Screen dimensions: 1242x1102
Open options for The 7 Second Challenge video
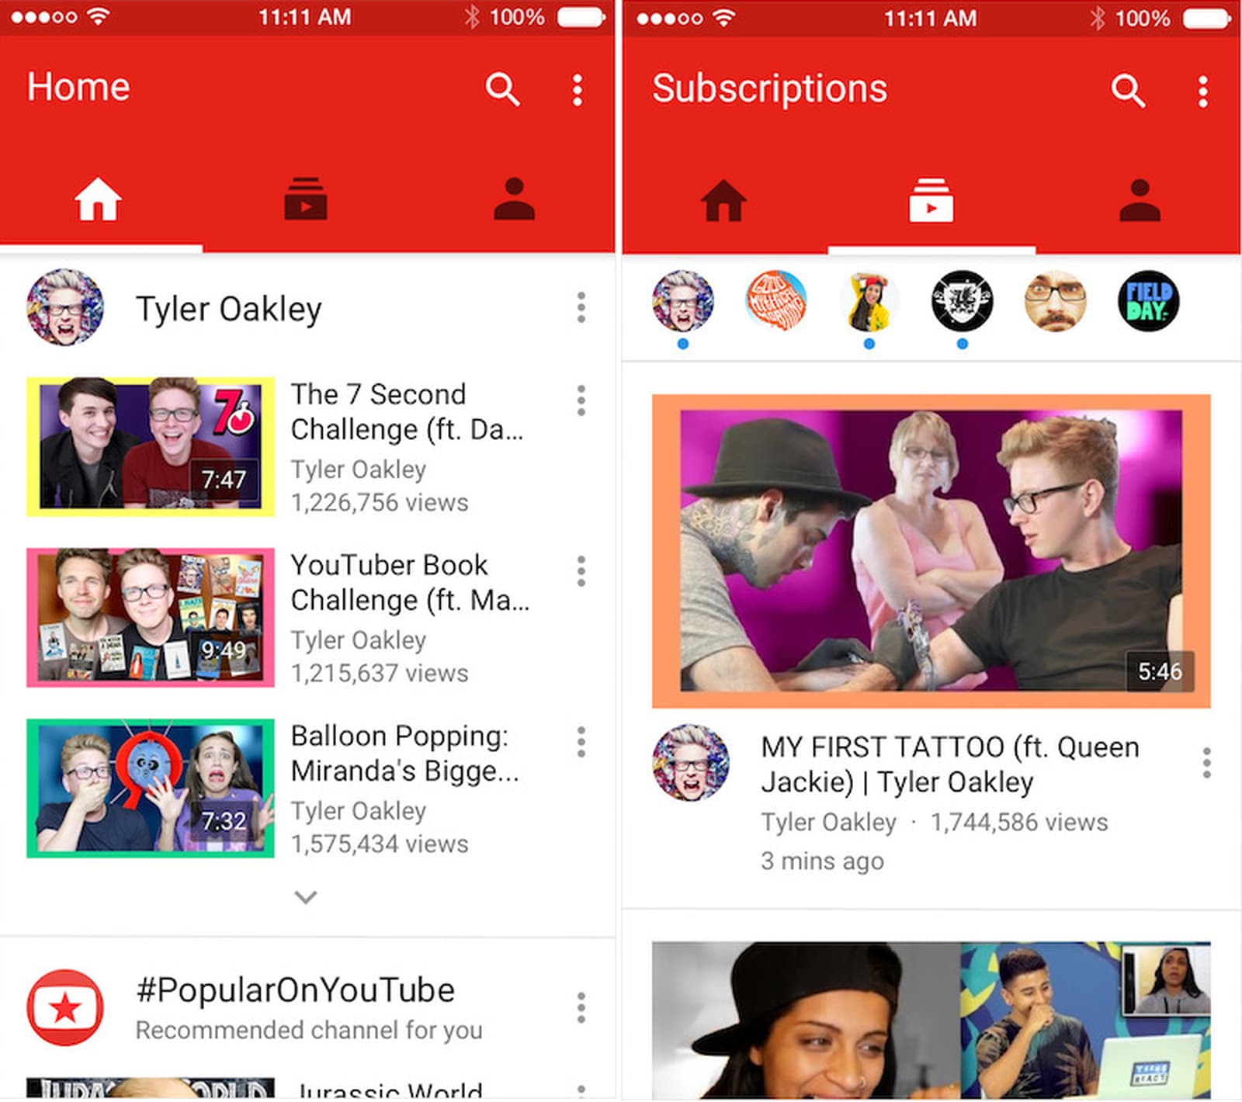tap(580, 401)
